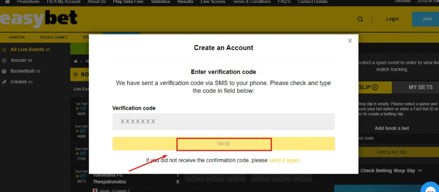
Task: Close the Create an Account dialog
Action: pos(350,41)
